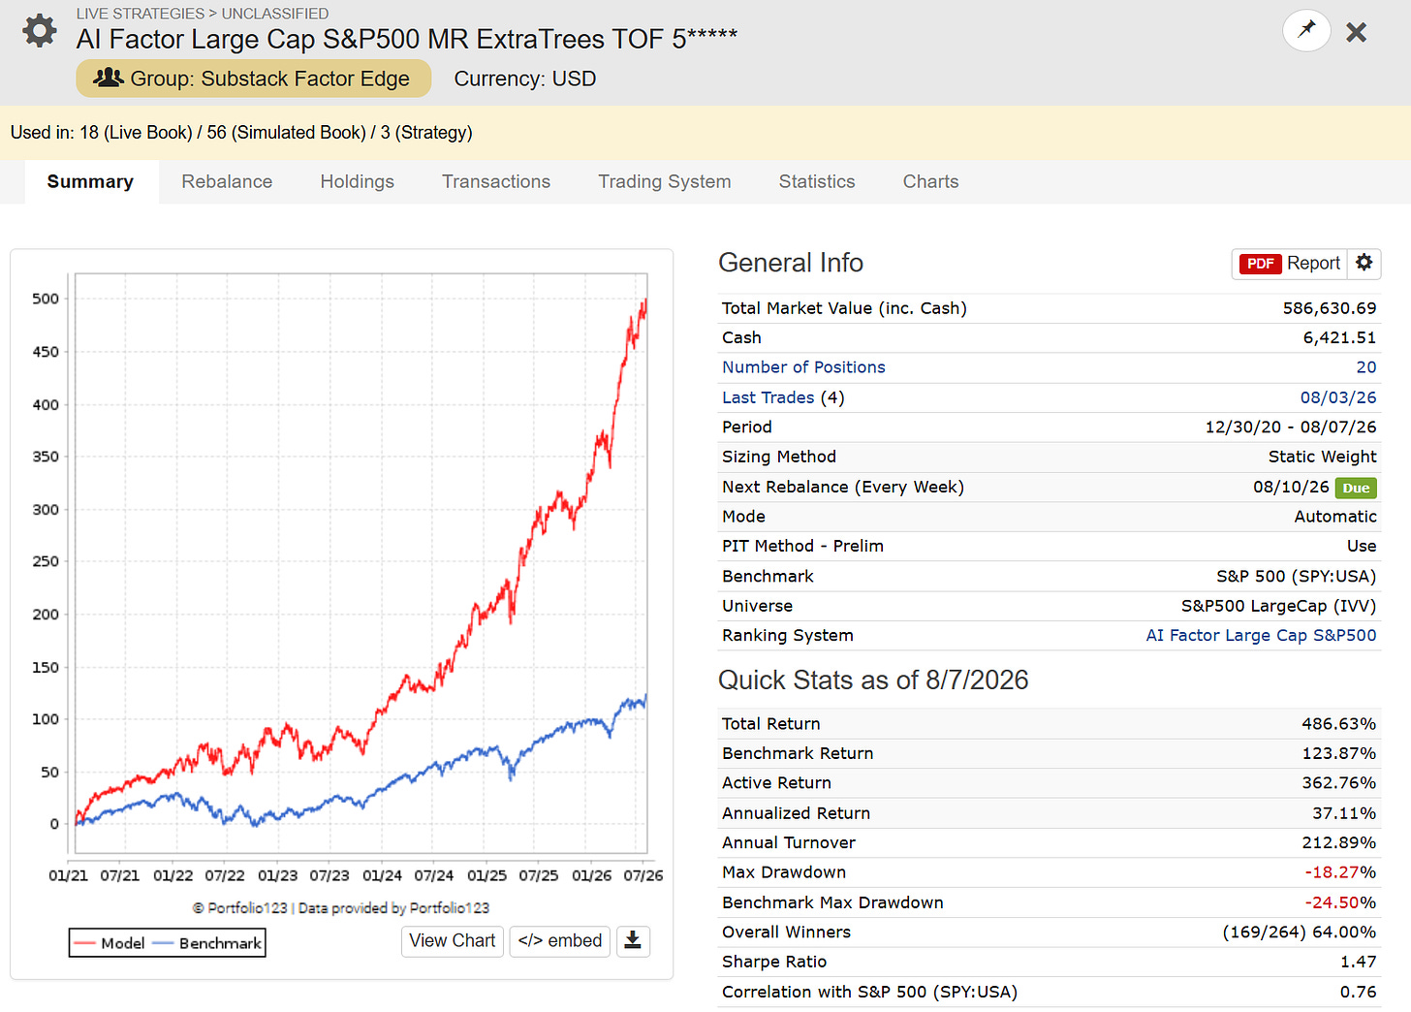Image resolution: width=1411 pixels, height=1012 pixels.
Task: Open the Statistics tab
Action: coord(817,181)
